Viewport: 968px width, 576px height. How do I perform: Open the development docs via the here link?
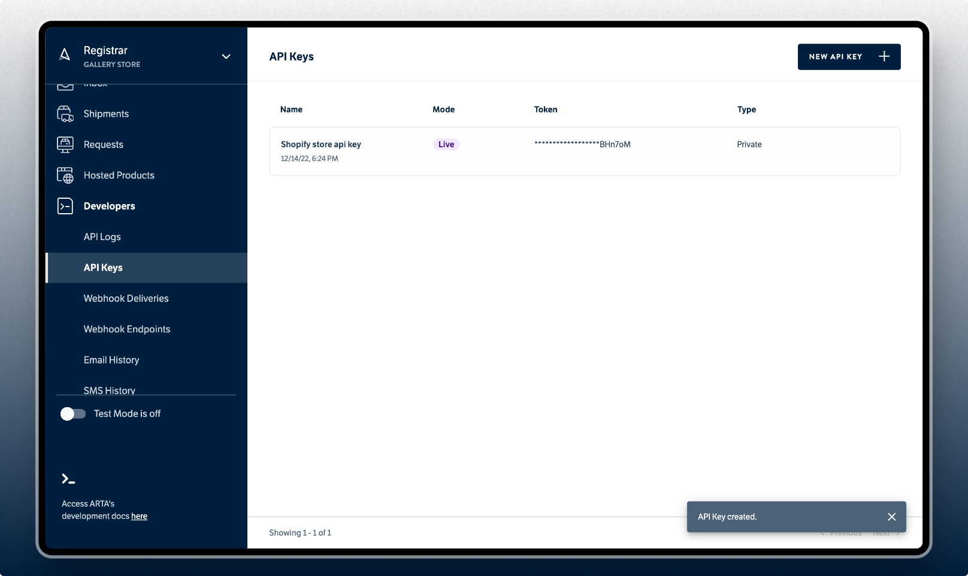click(139, 516)
